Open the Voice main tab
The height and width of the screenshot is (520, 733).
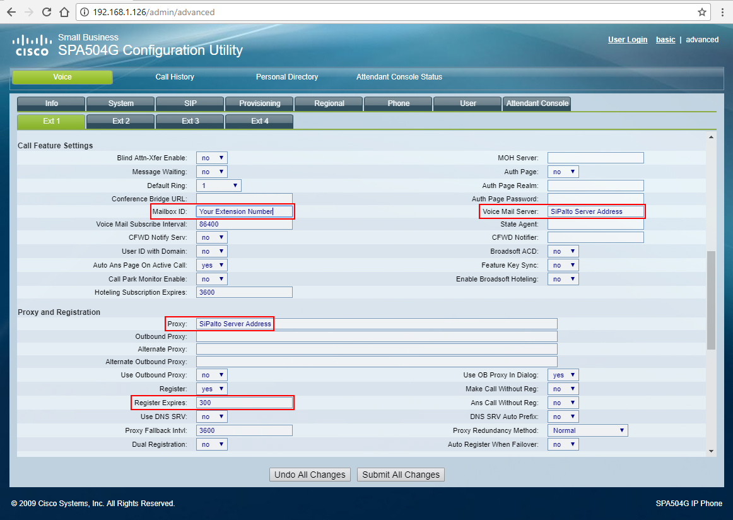pyautogui.click(x=62, y=77)
